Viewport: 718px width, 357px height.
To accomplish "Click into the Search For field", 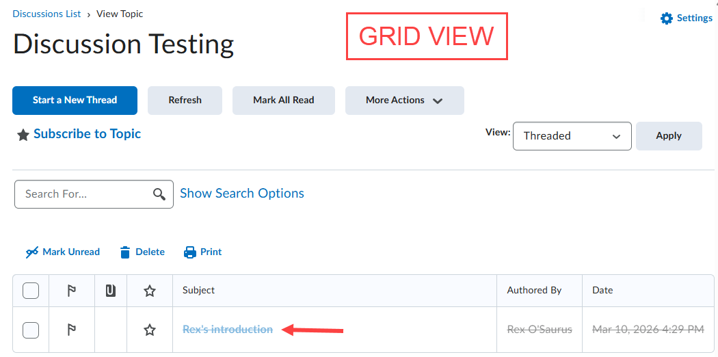I will 82,194.
